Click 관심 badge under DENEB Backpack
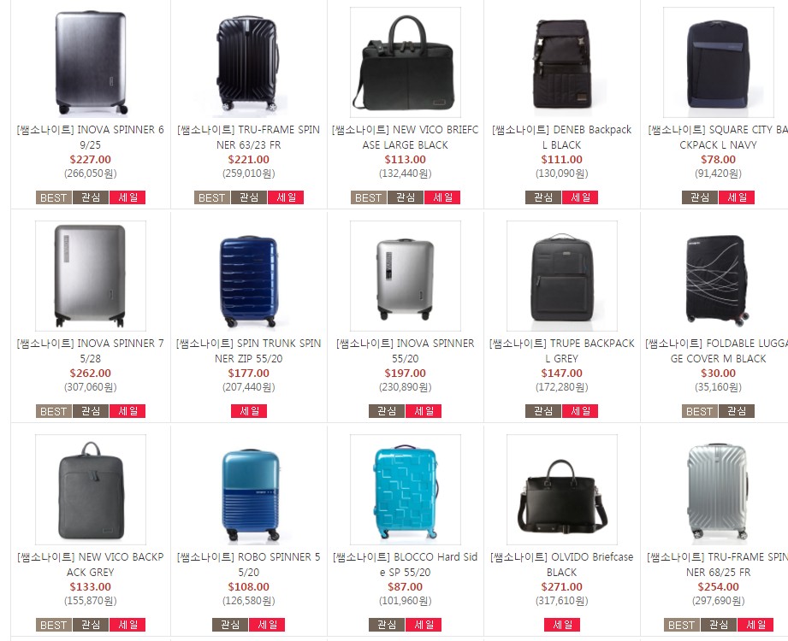The width and height of the screenshot is (788, 641). (x=543, y=197)
